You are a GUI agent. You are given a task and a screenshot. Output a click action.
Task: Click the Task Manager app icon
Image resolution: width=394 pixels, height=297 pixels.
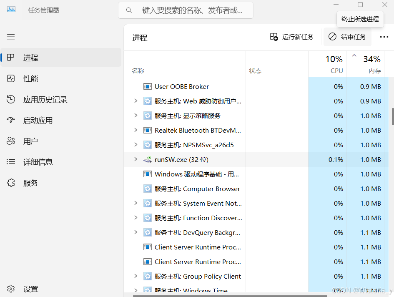[11, 10]
